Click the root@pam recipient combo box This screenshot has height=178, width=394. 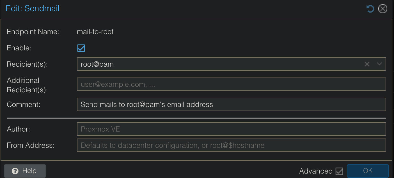219,64
